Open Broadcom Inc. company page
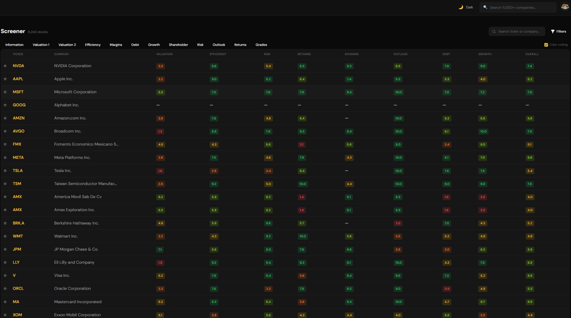 pyautogui.click(x=68, y=131)
